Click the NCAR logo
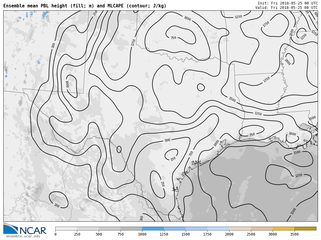 click(x=25, y=228)
